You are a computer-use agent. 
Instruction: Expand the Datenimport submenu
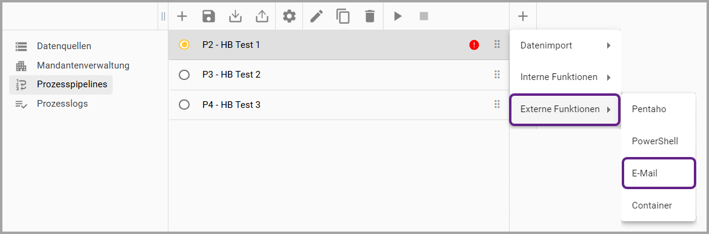point(565,45)
